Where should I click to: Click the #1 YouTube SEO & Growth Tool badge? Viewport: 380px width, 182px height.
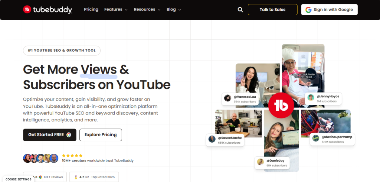62,51
